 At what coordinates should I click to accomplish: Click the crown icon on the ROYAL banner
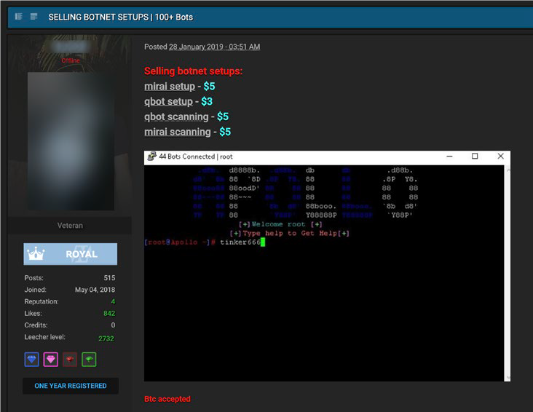36,254
